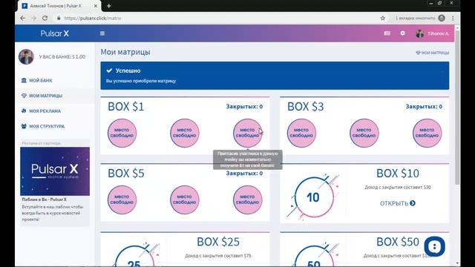475x267 pixels.
Task: Open the incognito profile indicator
Action: pyautogui.click(x=420, y=18)
